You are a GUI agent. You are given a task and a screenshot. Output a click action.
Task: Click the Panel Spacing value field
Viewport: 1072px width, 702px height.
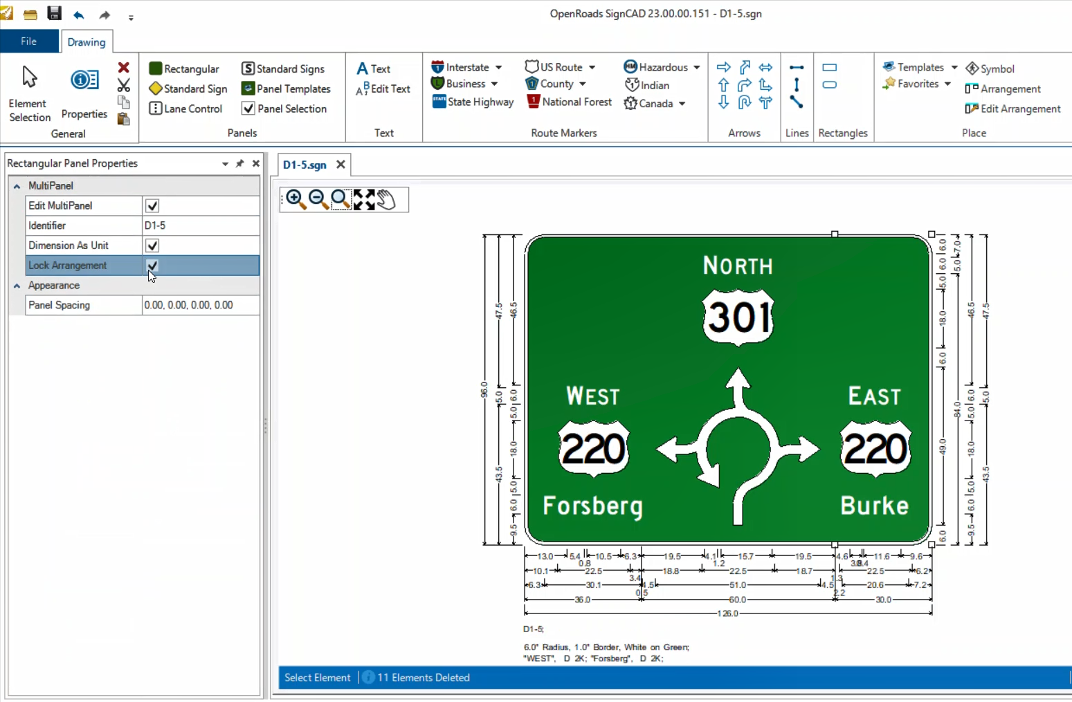(200, 305)
